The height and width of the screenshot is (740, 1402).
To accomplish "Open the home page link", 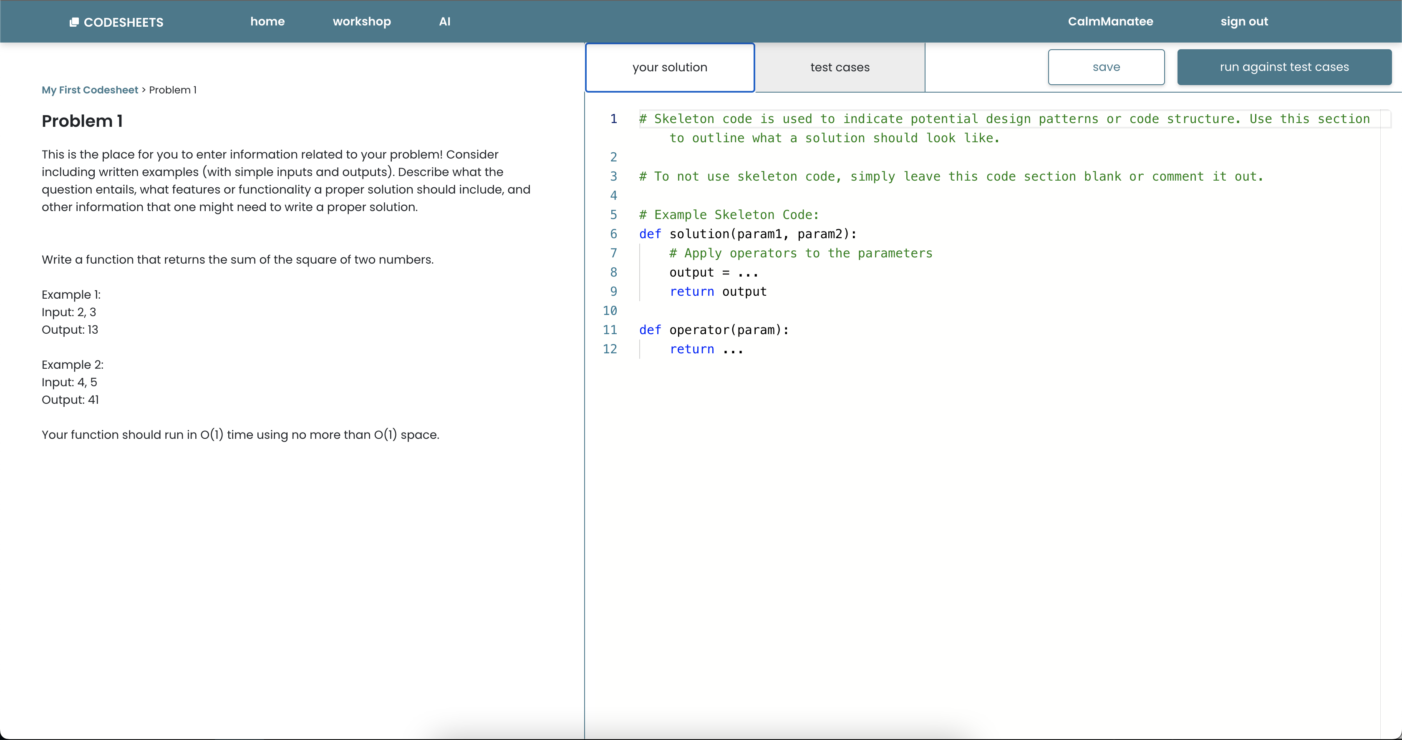I will [x=267, y=21].
